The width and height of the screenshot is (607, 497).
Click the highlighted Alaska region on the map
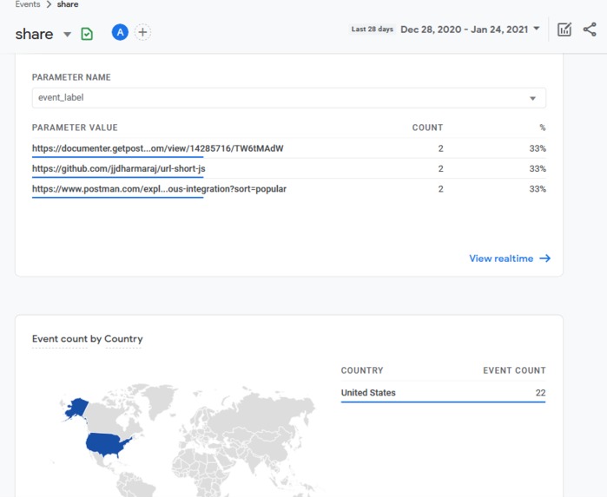click(76, 408)
